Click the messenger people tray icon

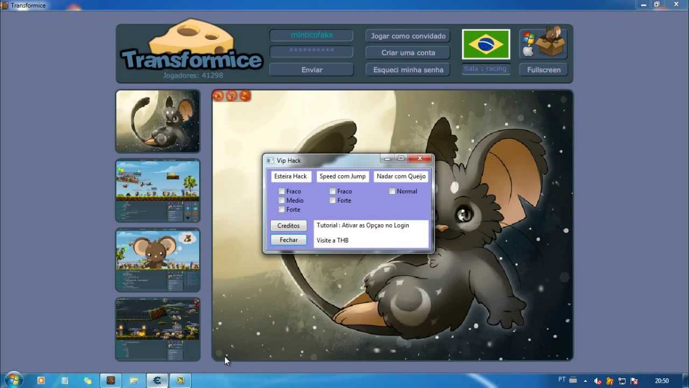point(610,381)
